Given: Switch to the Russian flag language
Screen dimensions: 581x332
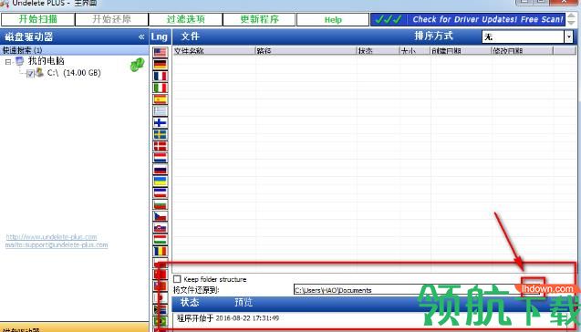Looking at the screenshot, I should pos(161,170).
